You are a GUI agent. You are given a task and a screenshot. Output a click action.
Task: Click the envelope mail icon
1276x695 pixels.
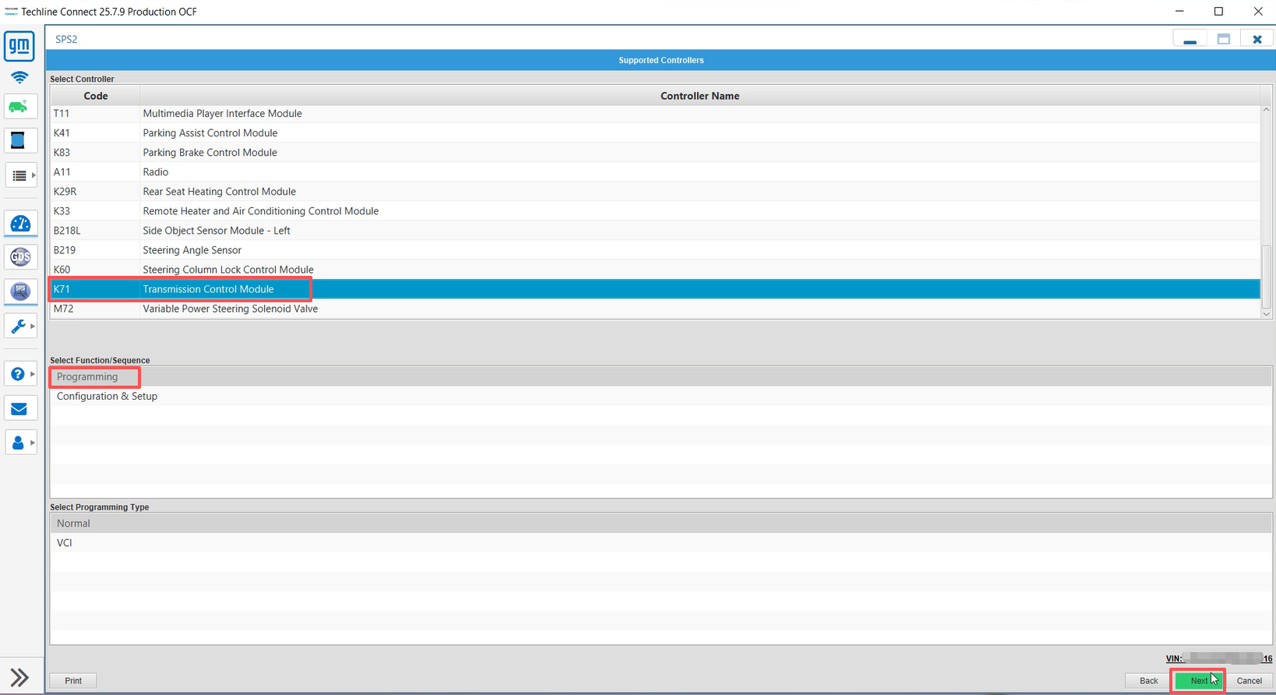pyautogui.click(x=19, y=409)
